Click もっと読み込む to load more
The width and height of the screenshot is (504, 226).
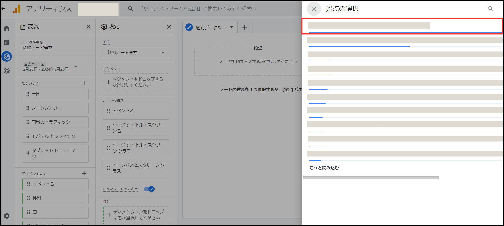click(x=324, y=168)
